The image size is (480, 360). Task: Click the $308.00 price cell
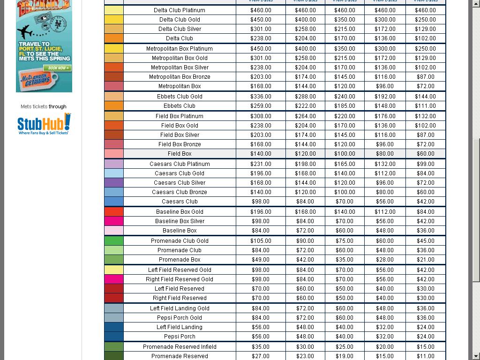(x=261, y=116)
